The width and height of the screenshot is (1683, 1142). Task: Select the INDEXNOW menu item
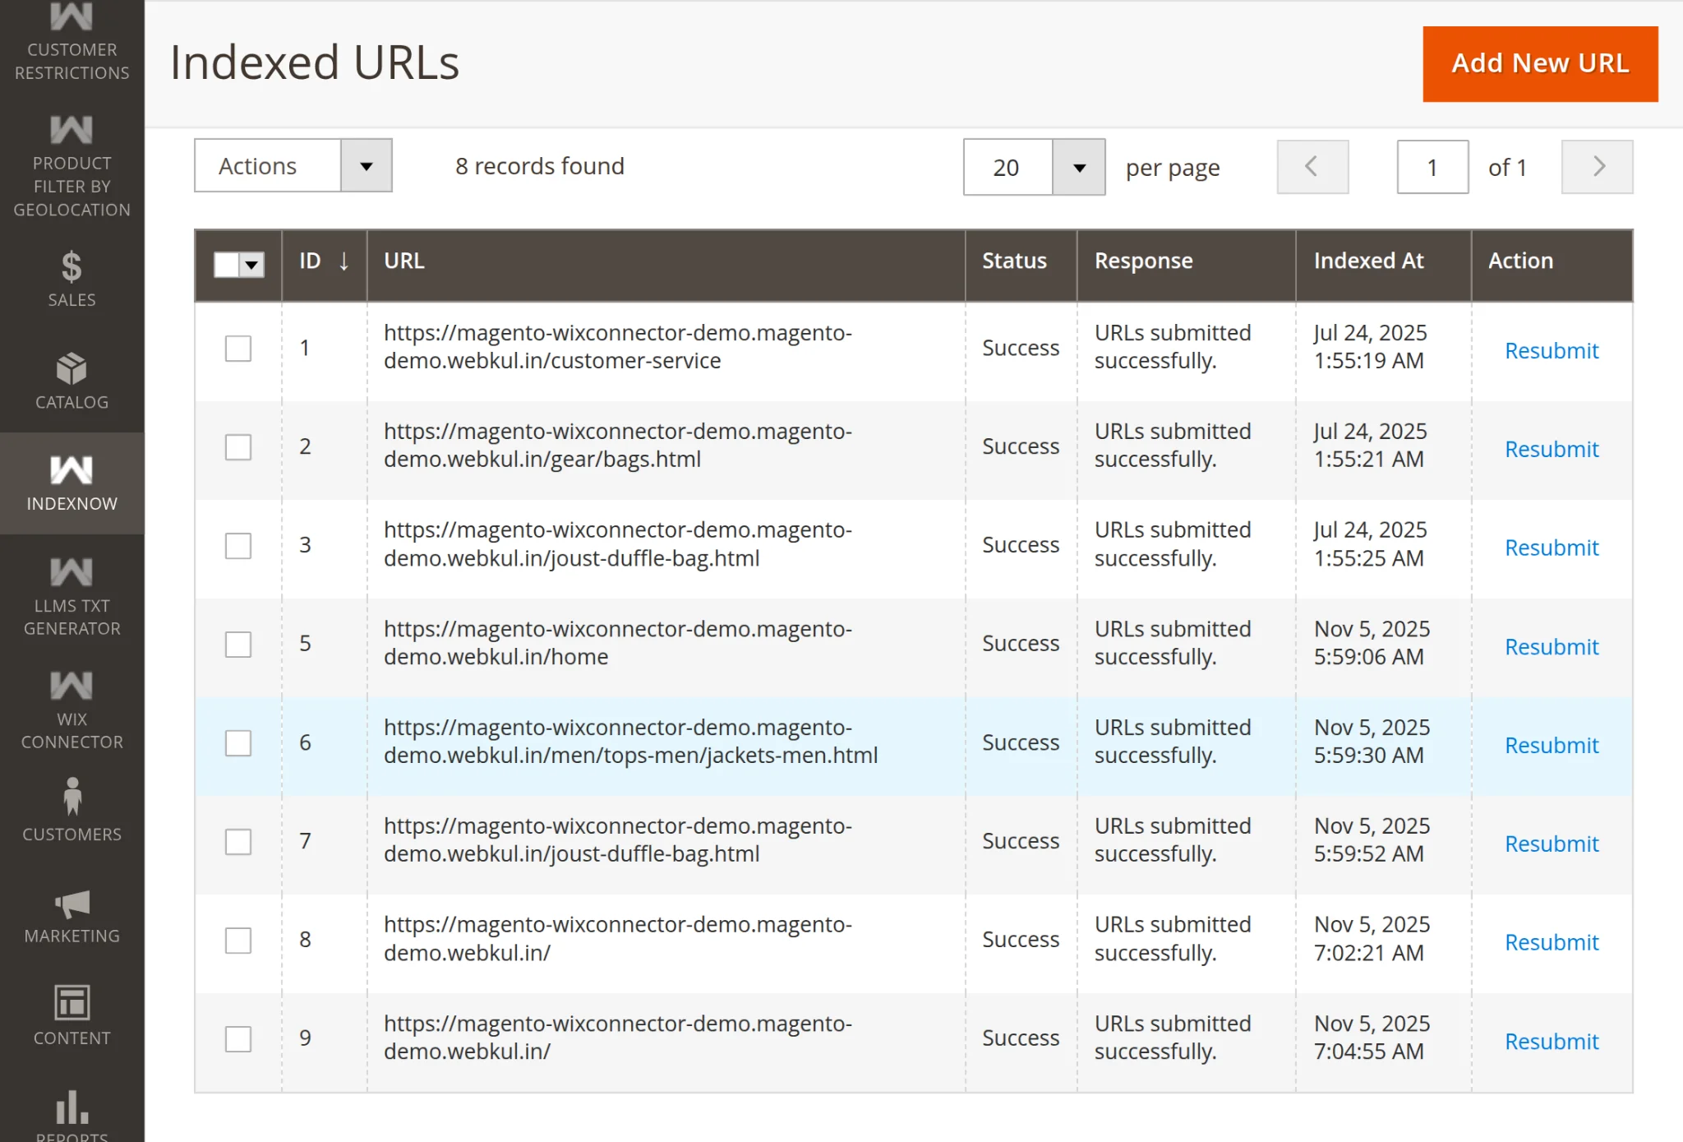(x=71, y=485)
